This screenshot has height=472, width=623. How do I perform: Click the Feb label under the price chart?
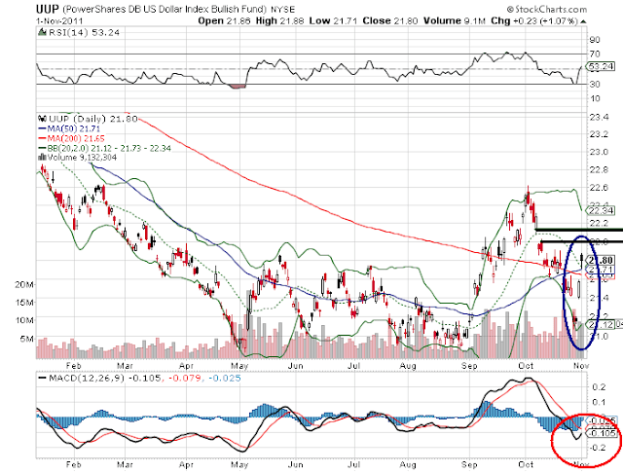click(x=74, y=366)
